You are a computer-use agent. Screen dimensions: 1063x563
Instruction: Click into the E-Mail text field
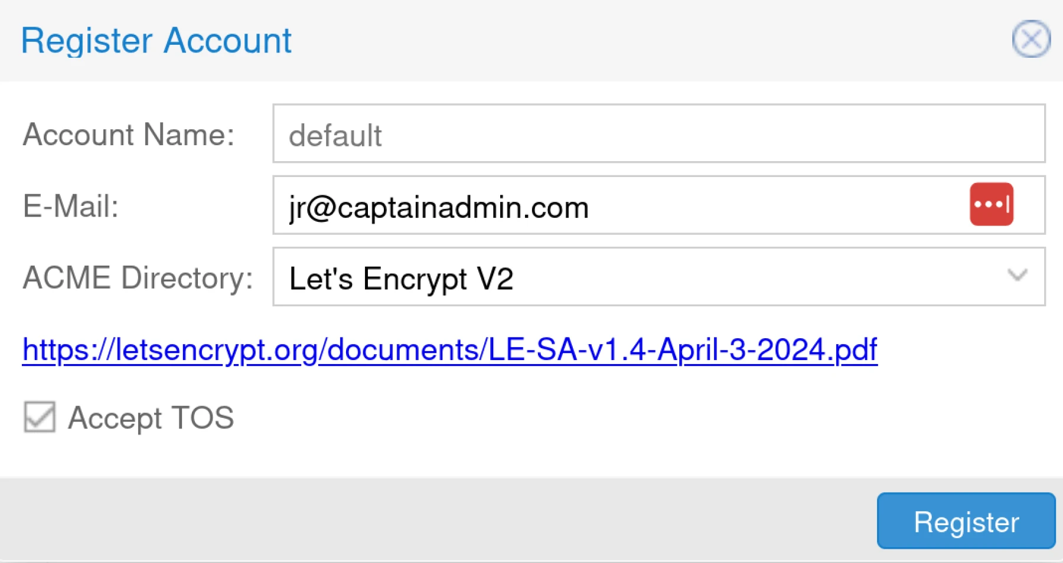(768, 206)
